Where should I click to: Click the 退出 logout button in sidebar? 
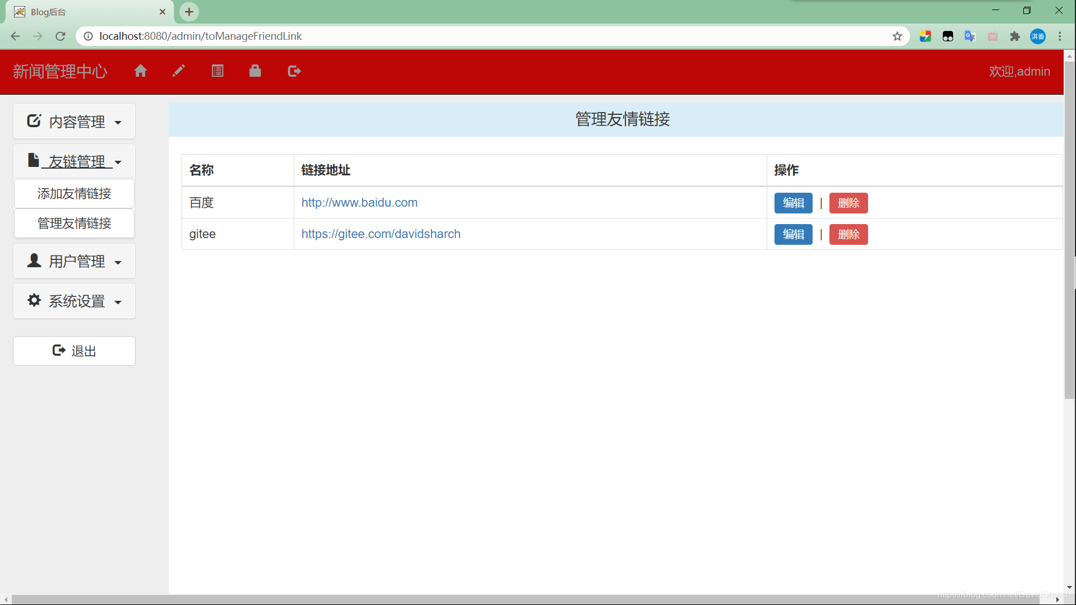point(74,351)
